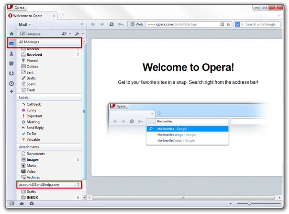Open the Opera main menu button
The height and width of the screenshot is (214, 289).
tap(17, 8)
